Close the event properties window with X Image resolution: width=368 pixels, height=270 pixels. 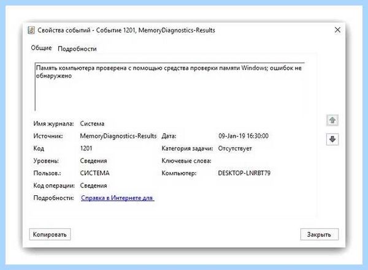coord(337,30)
